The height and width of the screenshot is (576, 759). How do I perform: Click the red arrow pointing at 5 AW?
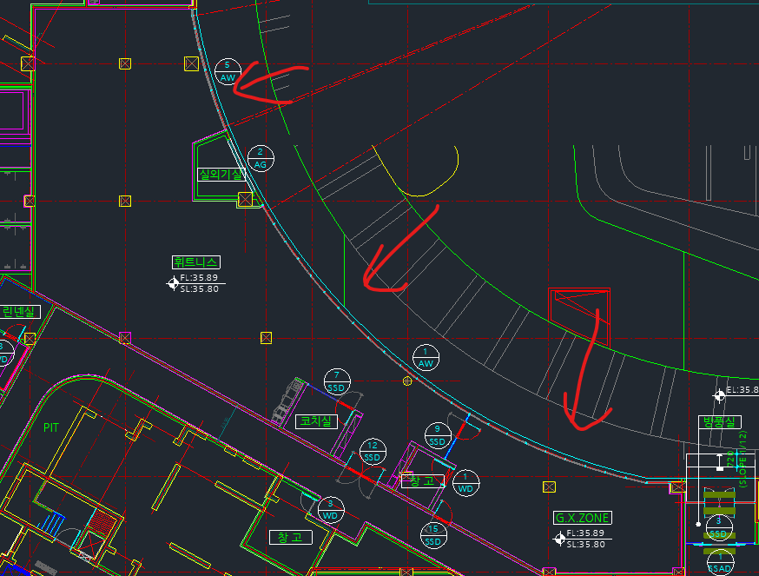point(271,81)
